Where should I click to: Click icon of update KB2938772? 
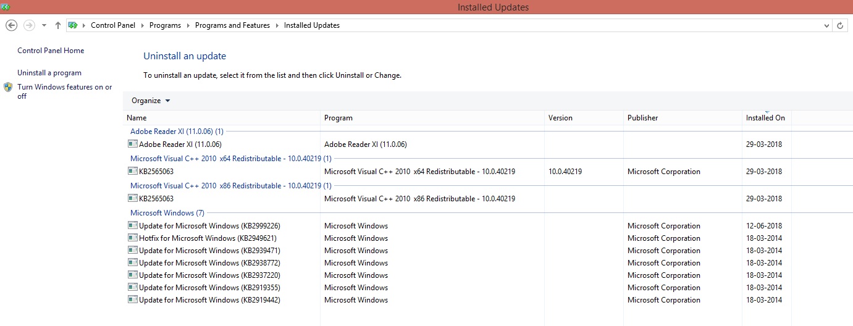tap(132, 262)
